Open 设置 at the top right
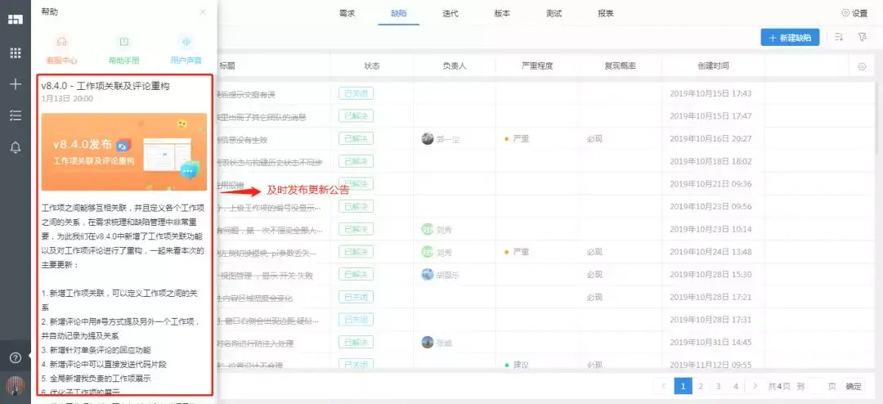 pyautogui.click(x=854, y=13)
